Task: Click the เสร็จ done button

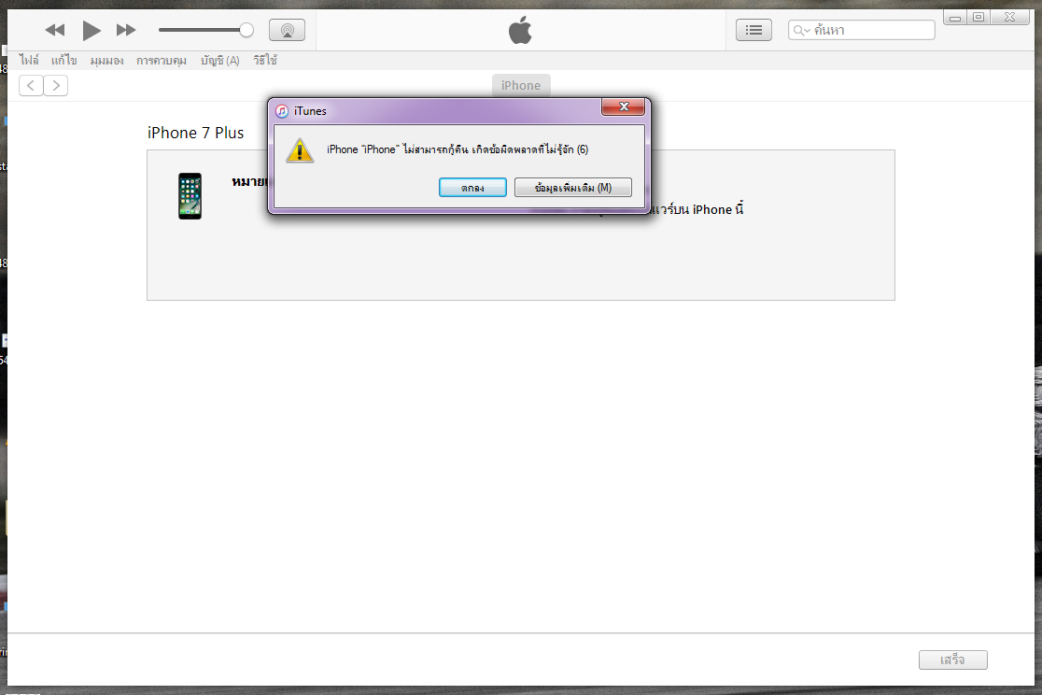Action: tap(953, 660)
